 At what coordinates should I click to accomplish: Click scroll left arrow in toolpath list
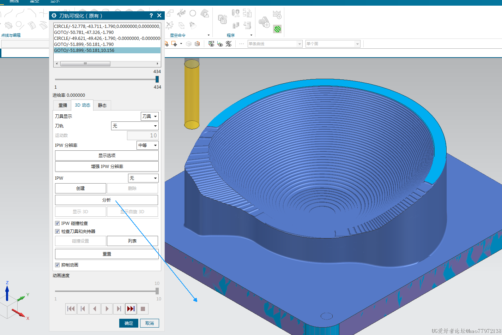point(57,64)
